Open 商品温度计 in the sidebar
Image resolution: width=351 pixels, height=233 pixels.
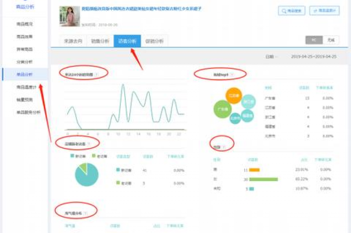point(27,87)
